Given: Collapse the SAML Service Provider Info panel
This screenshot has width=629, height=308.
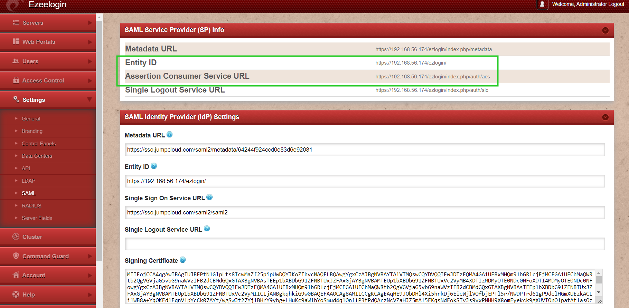Looking at the screenshot, I should [605, 30].
